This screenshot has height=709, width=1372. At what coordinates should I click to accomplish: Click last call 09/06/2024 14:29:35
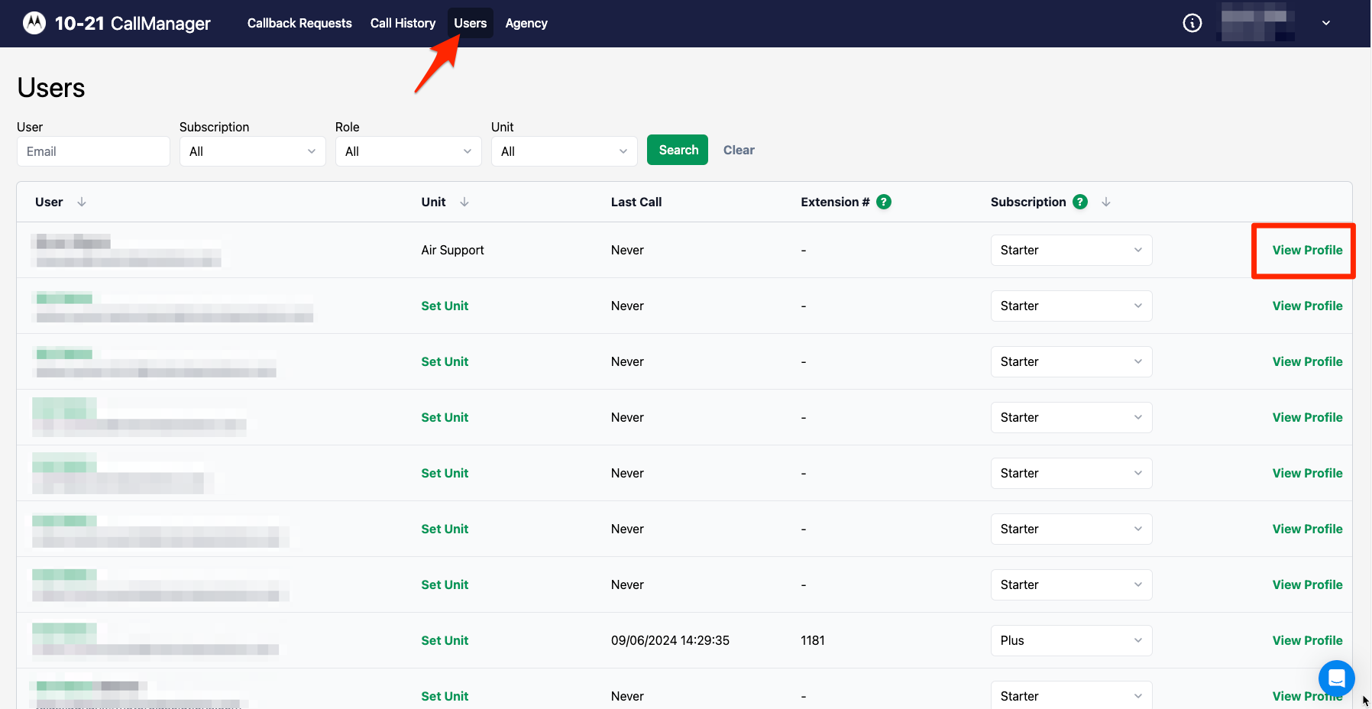pyautogui.click(x=670, y=640)
